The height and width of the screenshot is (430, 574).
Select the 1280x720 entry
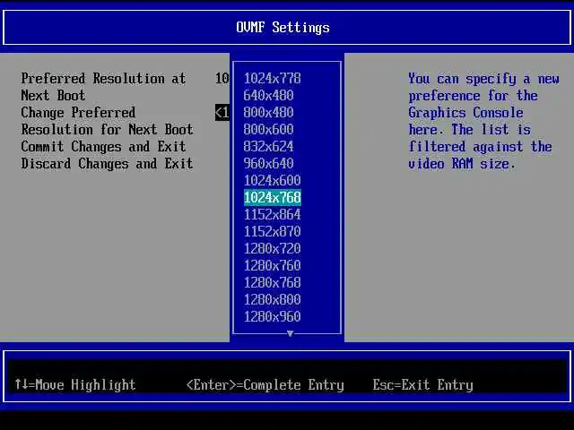click(x=272, y=249)
